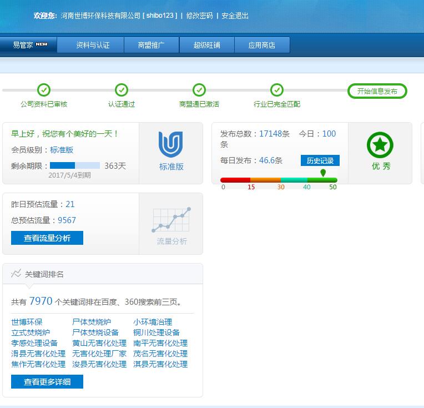Screen dimensions: 424x408
Task: Click the 查看流量分析 button
Action: click(x=47, y=238)
